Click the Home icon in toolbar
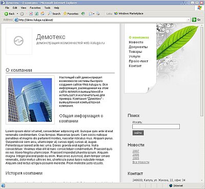 click(43, 13)
